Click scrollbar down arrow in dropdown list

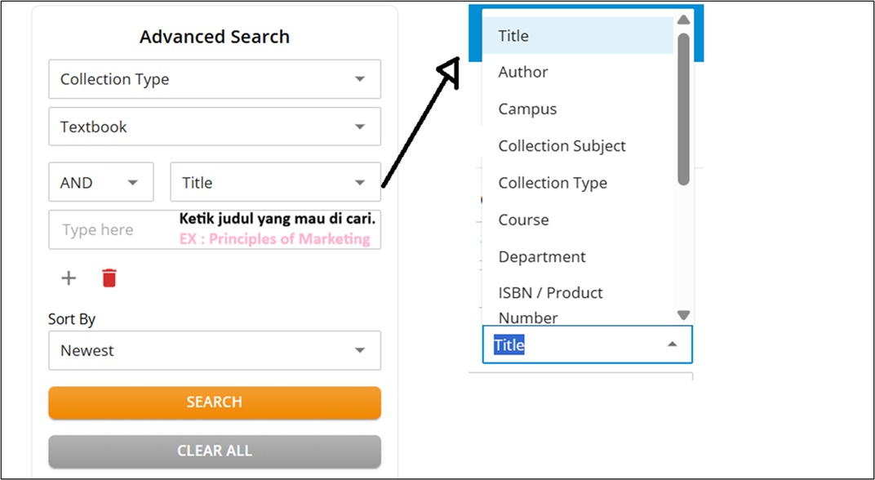click(684, 315)
